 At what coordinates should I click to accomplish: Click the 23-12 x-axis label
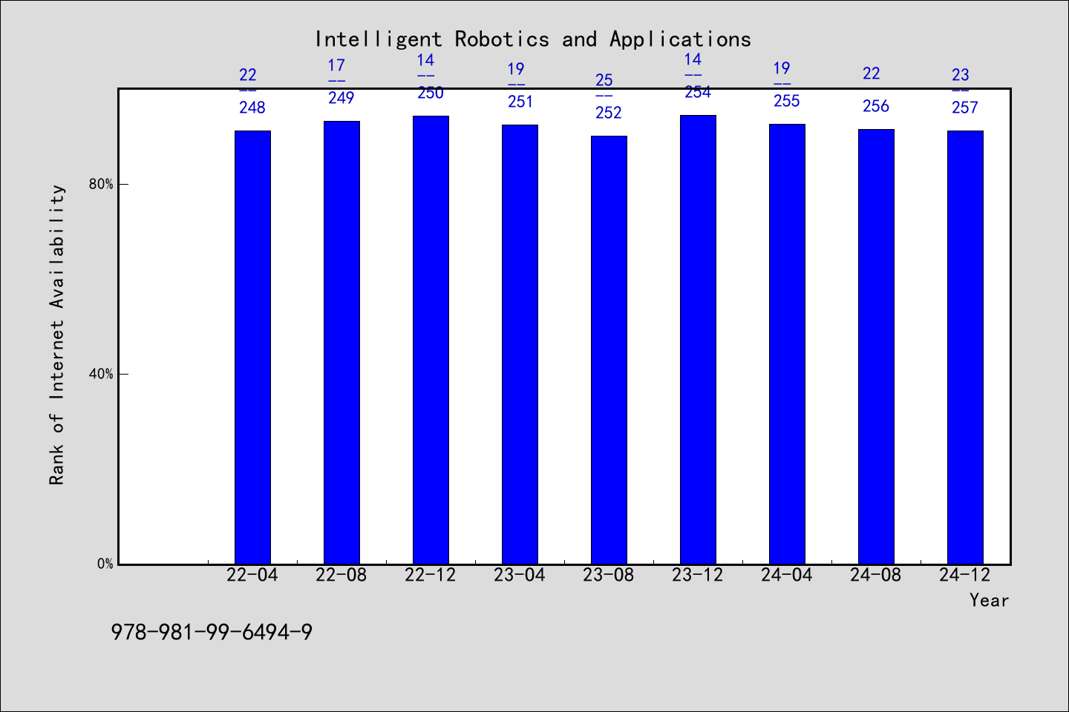click(698, 576)
